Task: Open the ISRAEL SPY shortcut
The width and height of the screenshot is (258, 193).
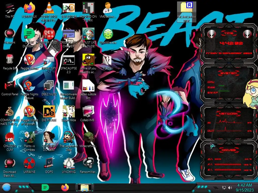Action: coord(49,62)
